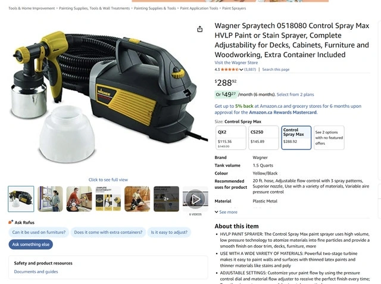Open Paint Sprayers breadcrumb

pos(234,8)
